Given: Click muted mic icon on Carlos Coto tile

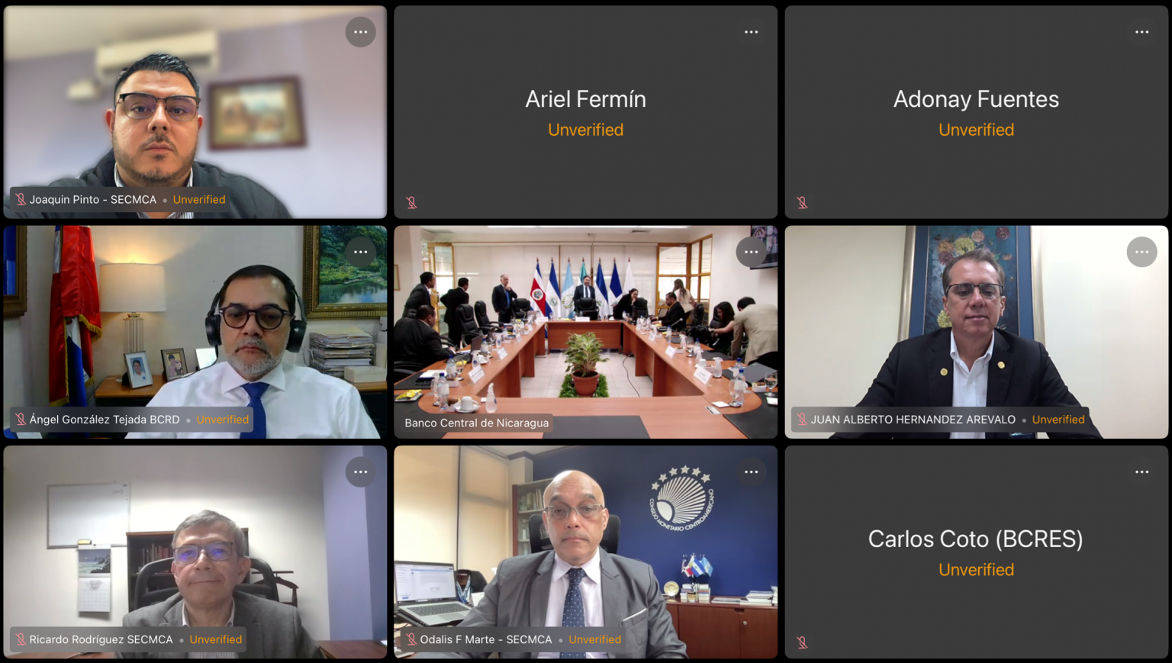Looking at the screenshot, I should (x=802, y=642).
